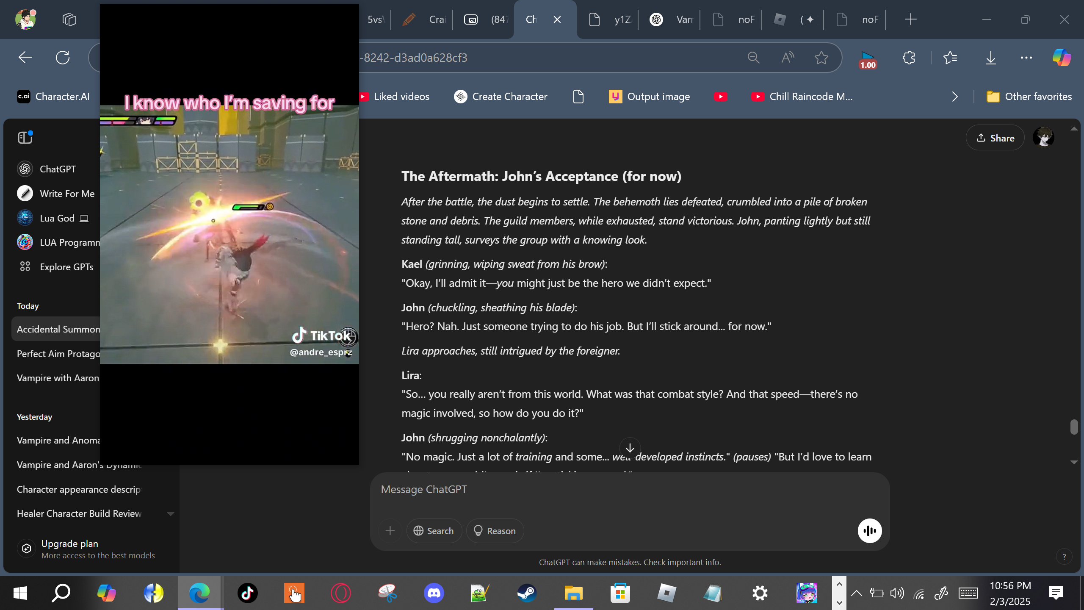Open the Character appearance description chat
This screenshot has height=610, width=1084.
tap(79, 489)
